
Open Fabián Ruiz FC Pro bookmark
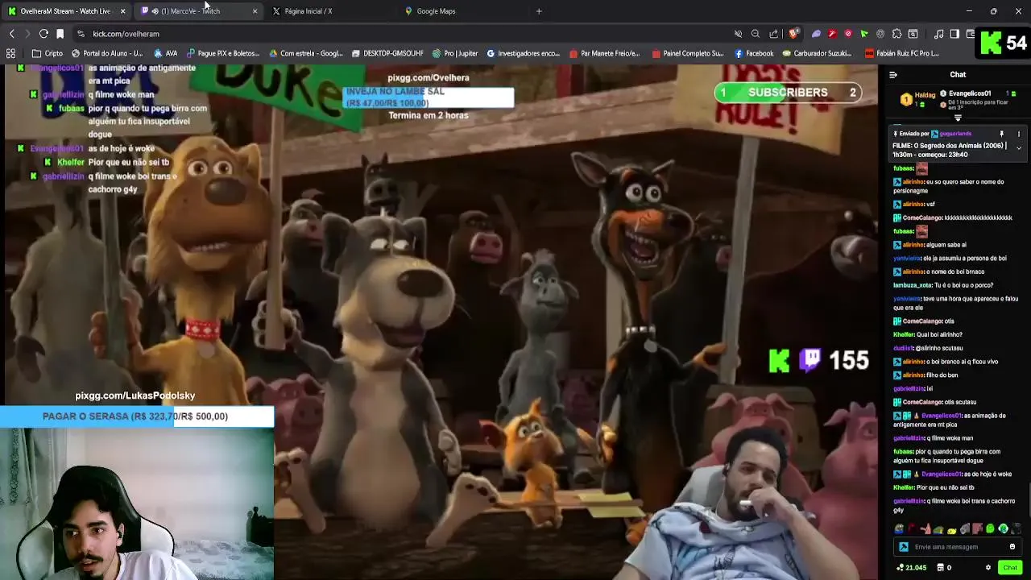tap(902, 53)
